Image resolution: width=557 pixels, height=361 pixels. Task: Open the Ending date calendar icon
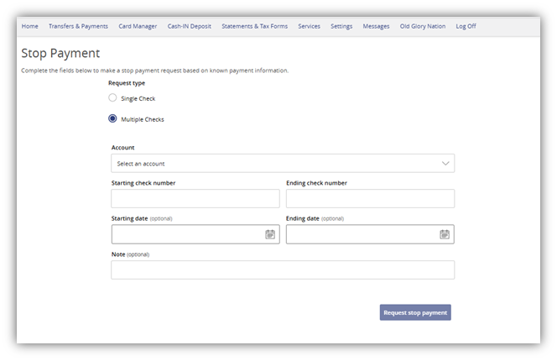(445, 234)
